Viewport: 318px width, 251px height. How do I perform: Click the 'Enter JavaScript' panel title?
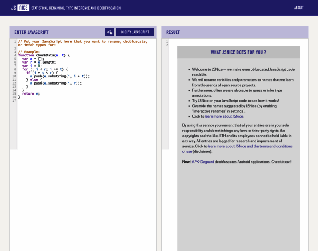point(31,32)
